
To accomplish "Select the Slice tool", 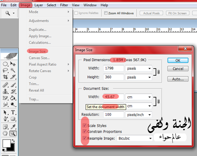I will [x=13, y=77].
